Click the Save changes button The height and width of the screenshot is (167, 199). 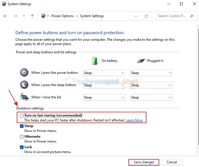pos(144,162)
